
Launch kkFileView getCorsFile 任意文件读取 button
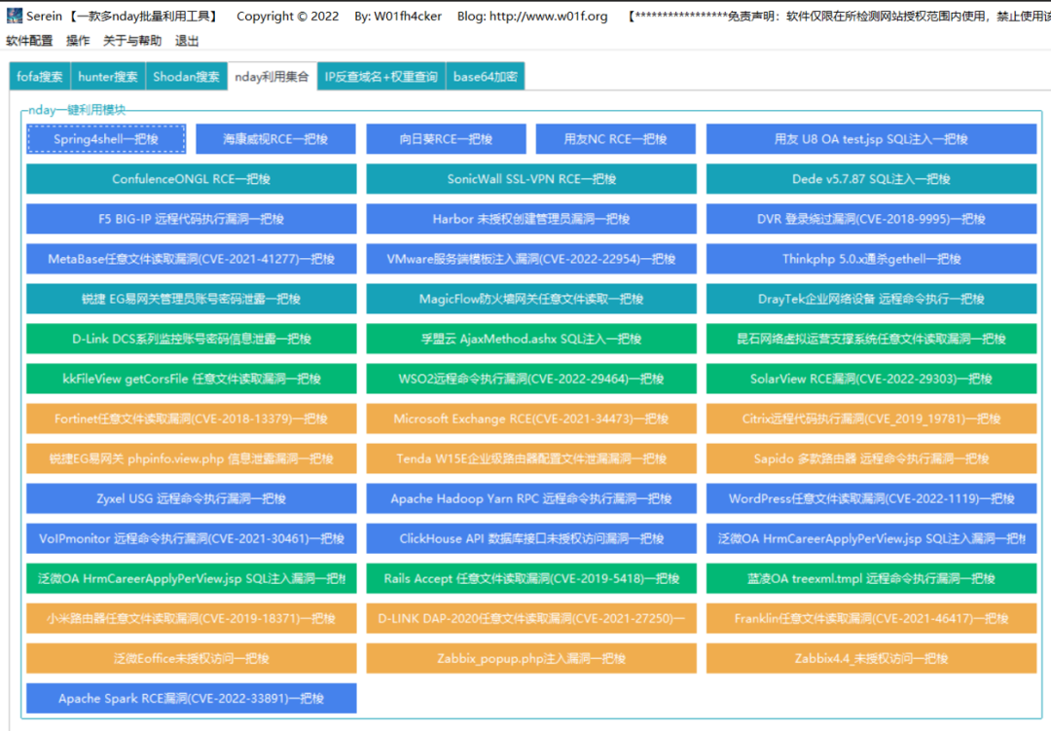[191, 379]
